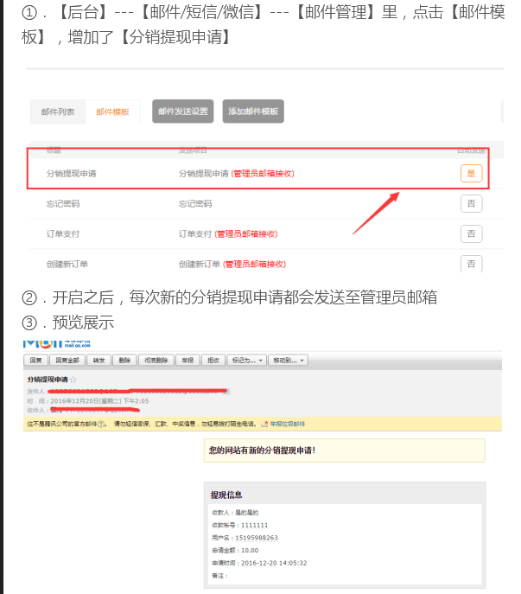The height and width of the screenshot is (594, 521).
Task: Toggle the 否 switch for 忘记密码
Action: [x=471, y=203]
